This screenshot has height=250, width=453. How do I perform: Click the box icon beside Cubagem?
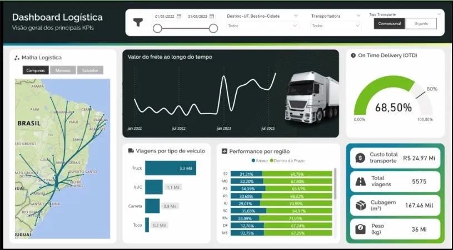(x=360, y=205)
